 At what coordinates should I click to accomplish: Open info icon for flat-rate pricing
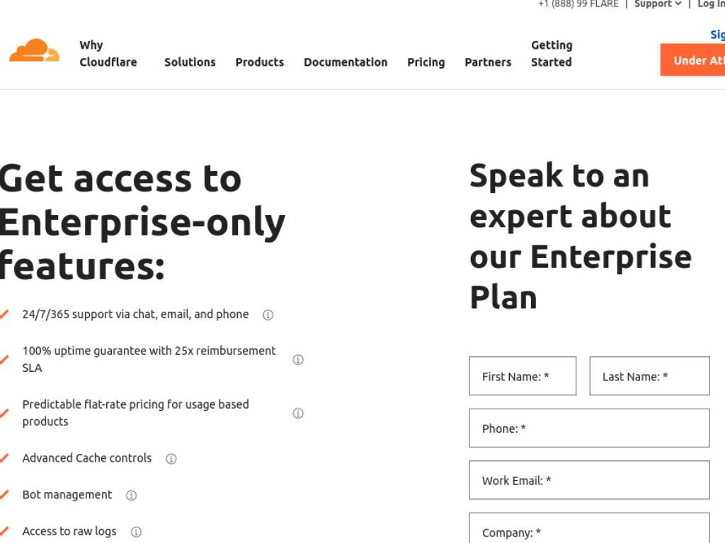point(298,413)
